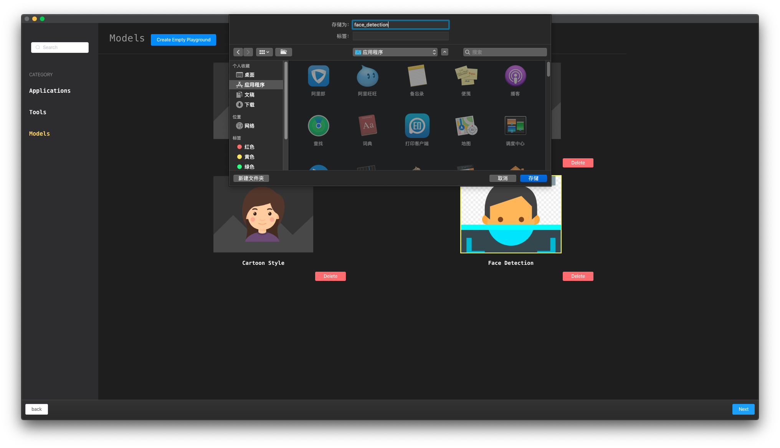Click the Dictionary (词典) app icon
This screenshot has height=448, width=780.
[367, 126]
